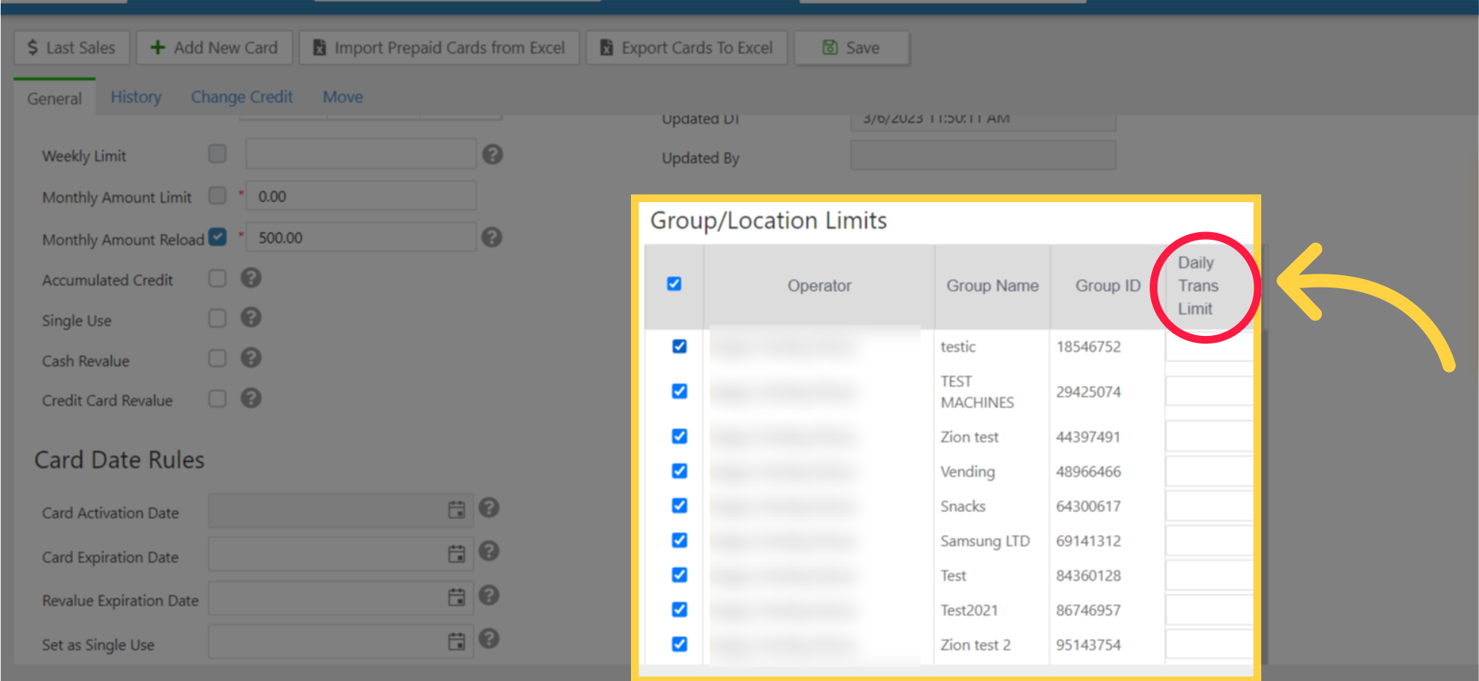The image size is (1479, 681).
Task: Click the Card Expiration Date field
Action: pyautogui.click(x=341, y=554)
